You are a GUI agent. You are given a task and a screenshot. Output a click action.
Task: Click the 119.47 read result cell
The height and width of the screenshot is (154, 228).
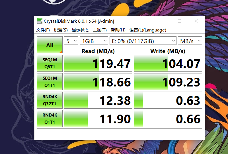(98, 63)
